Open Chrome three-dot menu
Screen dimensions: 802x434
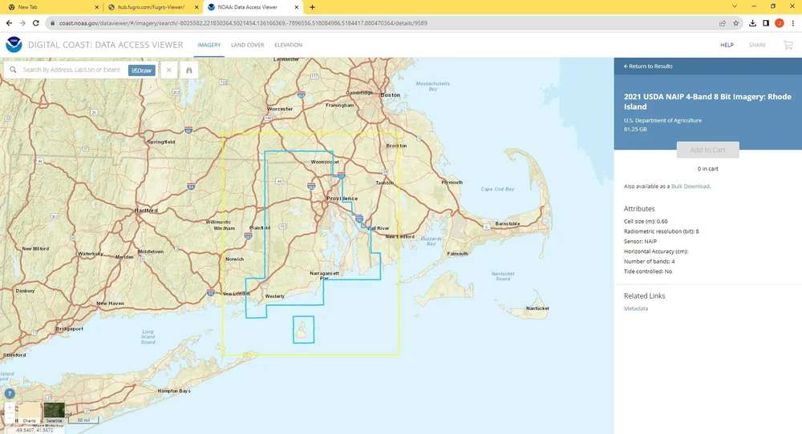coord(793,23)
